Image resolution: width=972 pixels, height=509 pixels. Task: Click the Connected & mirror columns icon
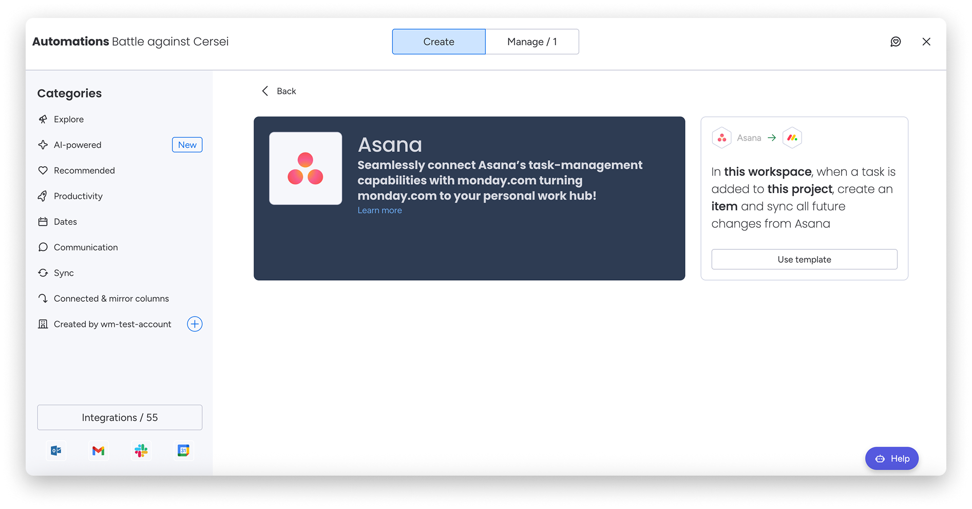pos(43,299)
